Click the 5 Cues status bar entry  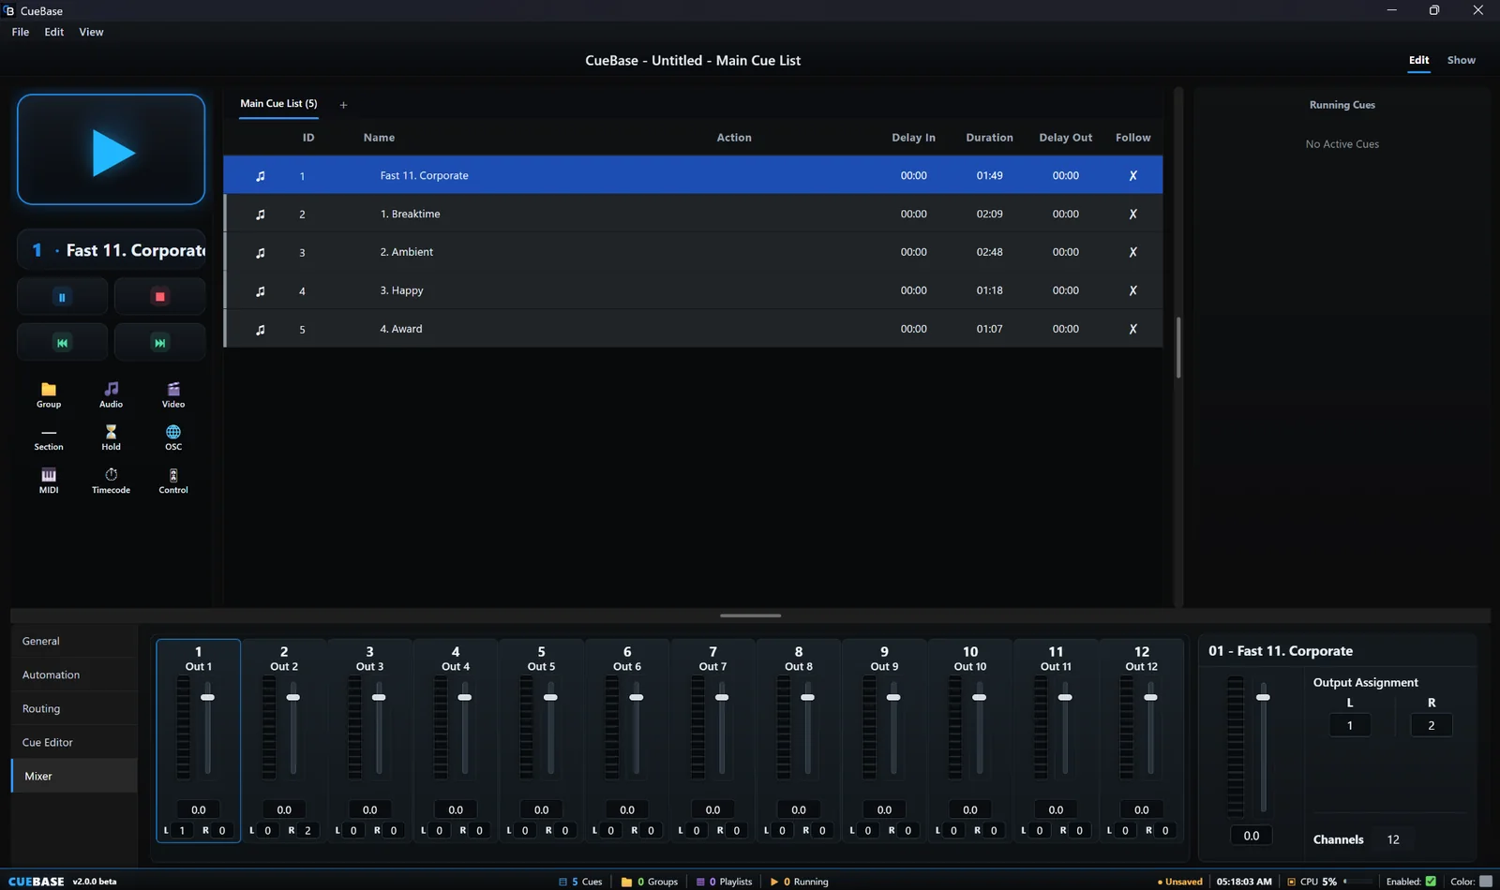[580, 882]
